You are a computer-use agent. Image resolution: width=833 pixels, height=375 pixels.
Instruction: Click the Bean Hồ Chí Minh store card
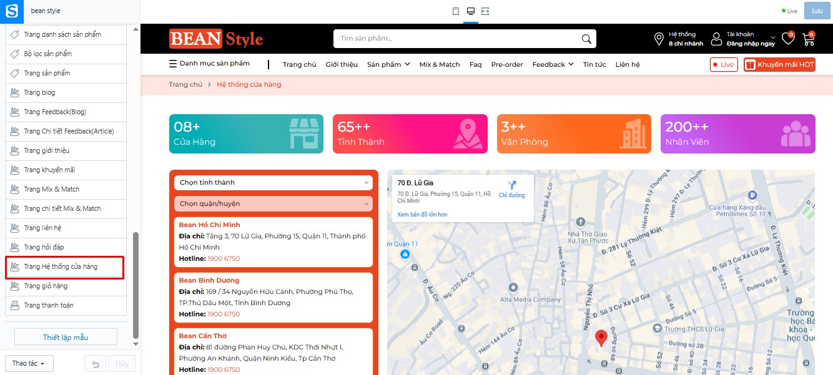pyautogui.click(x=274, y=242)
